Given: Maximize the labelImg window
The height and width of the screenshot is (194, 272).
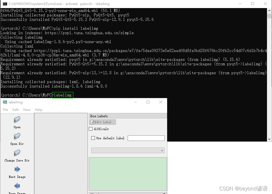Looking at the screenshot, I should pos(148,102).
